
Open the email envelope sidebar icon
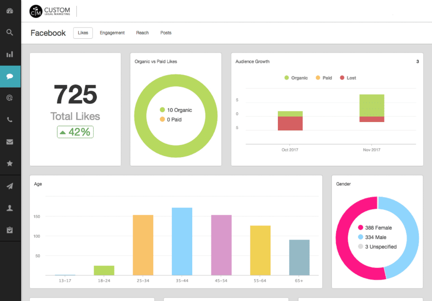point(10,142)
